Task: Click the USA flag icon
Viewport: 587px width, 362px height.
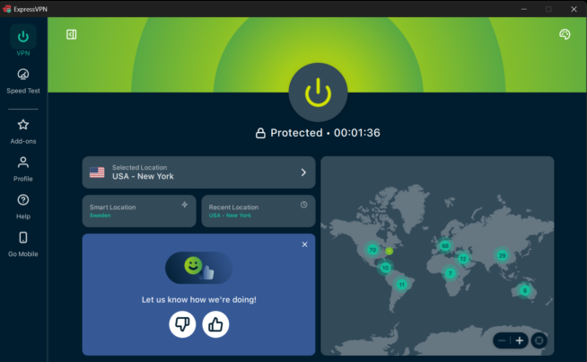Action: [x=97, y=172]
